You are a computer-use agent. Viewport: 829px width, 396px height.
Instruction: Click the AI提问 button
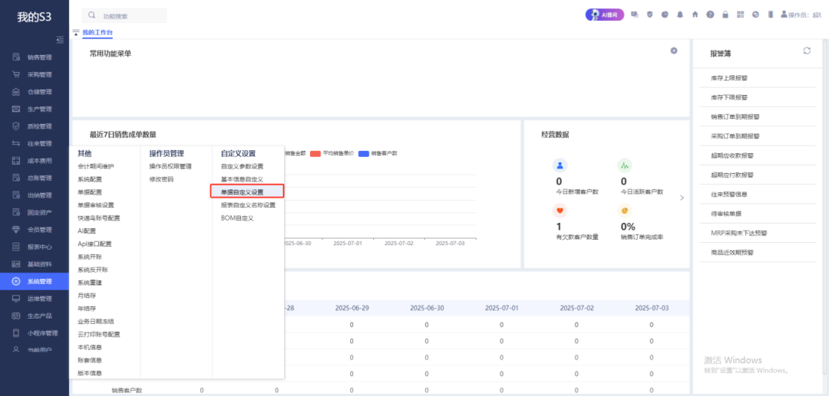click(x=604, y=15)
